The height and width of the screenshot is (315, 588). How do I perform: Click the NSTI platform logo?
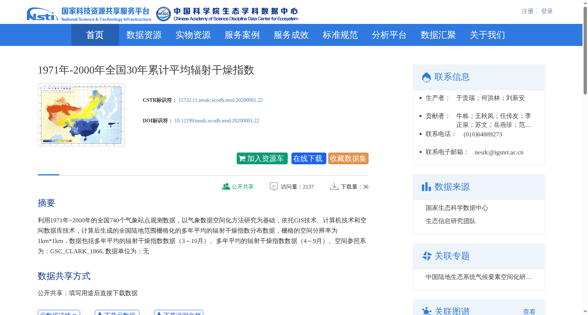[x=42, y=14]
